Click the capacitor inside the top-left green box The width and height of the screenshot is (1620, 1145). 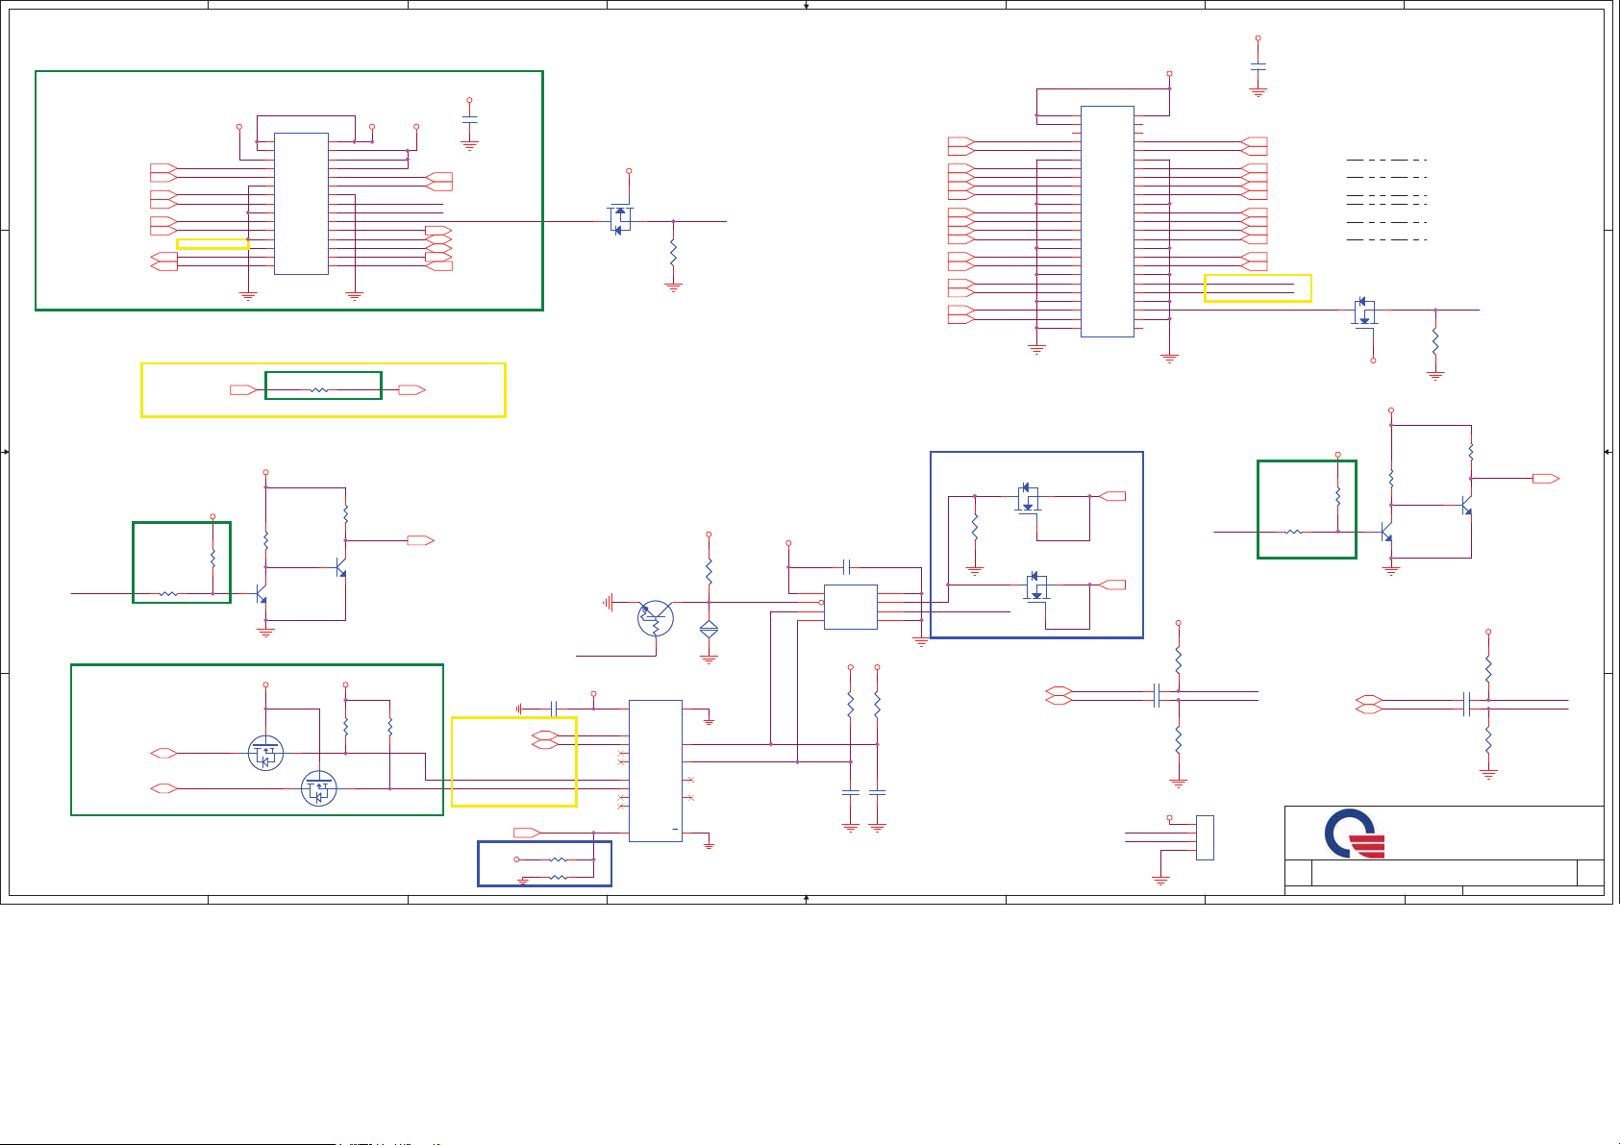[x=469, y=120]
